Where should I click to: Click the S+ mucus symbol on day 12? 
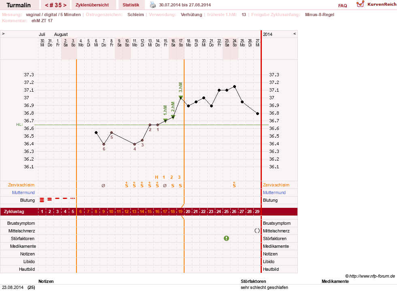126,184
